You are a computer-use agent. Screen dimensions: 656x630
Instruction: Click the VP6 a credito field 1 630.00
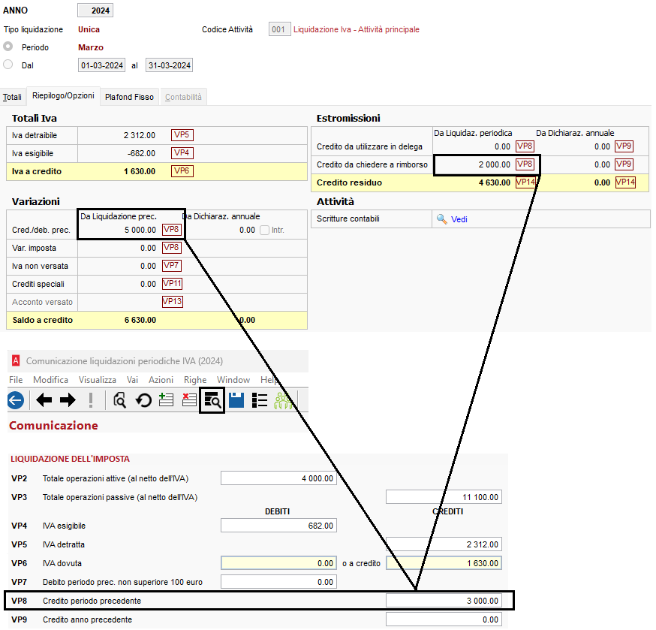click(444, 563)
